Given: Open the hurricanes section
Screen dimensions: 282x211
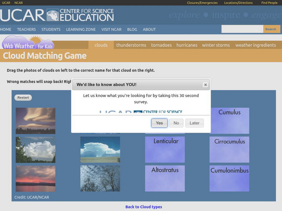Looking at the screenshot, I should pyautogui.click(x=187, y=45).
